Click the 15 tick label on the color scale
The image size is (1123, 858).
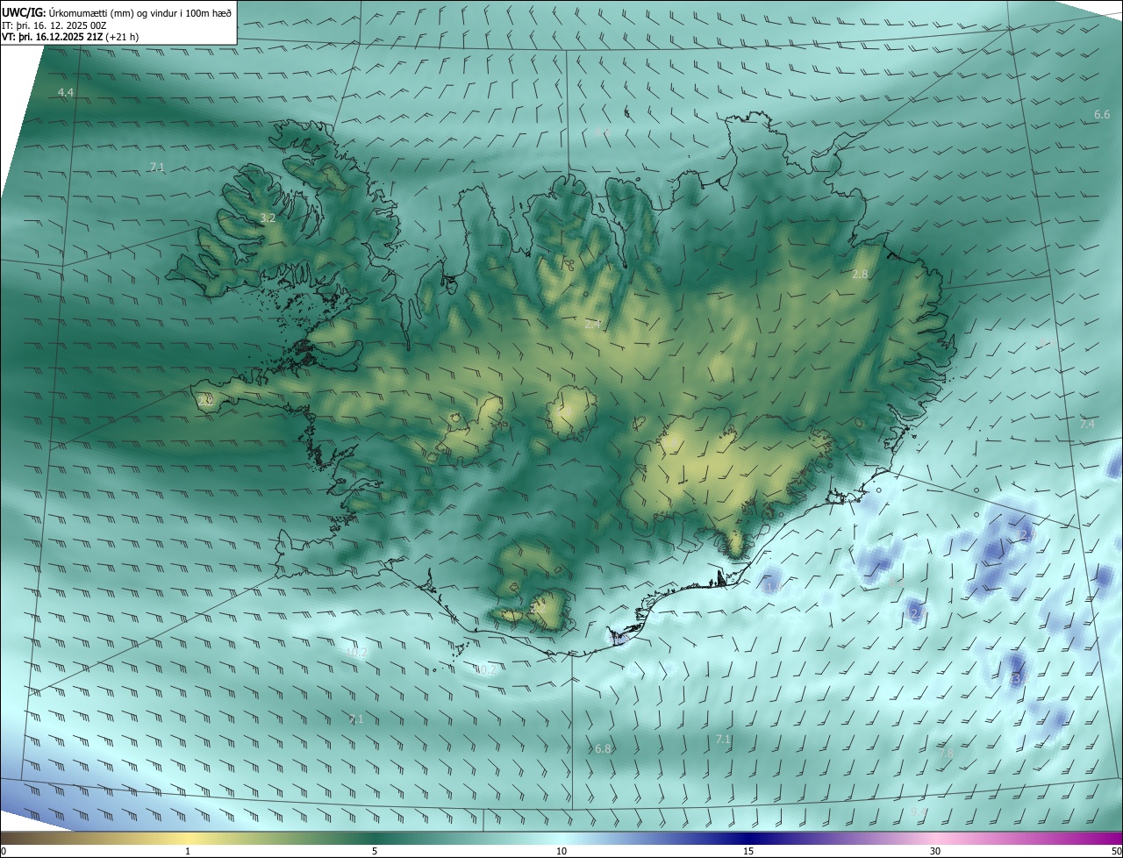tap(748, 851)
